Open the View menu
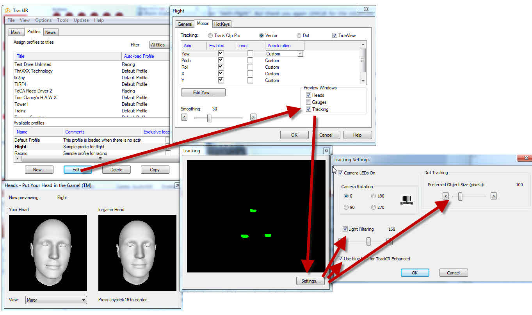This screenshot has height=315, width=532. (x=25, y=20)
